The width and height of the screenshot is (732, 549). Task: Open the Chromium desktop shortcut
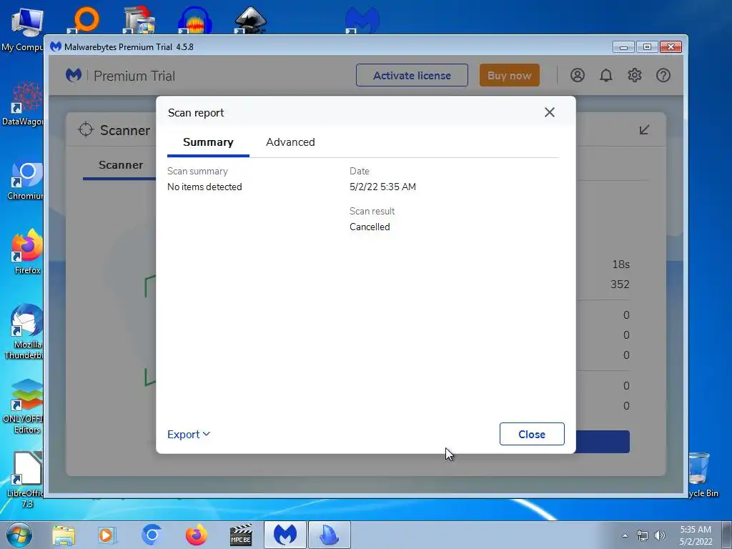tap(26, 181)
